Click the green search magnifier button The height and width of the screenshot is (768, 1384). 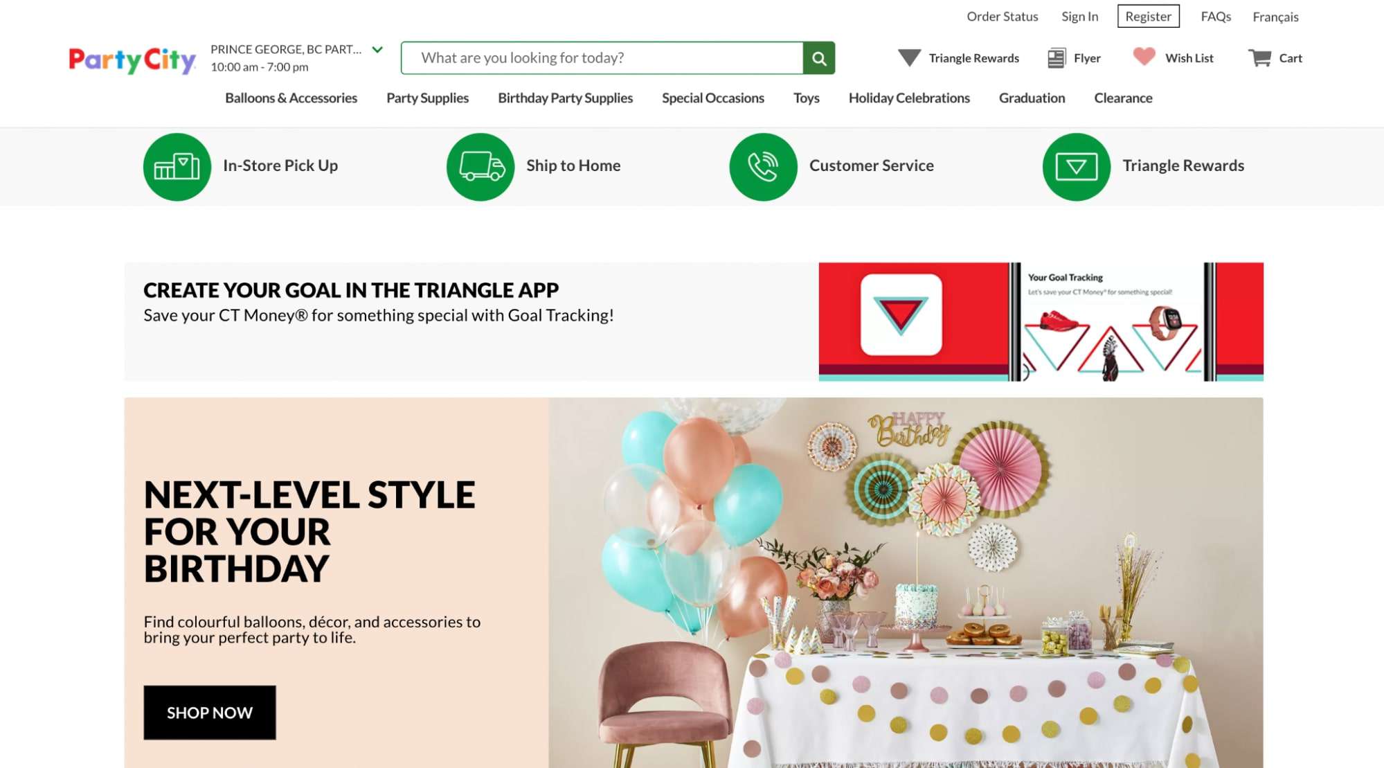tap(818, 58)
